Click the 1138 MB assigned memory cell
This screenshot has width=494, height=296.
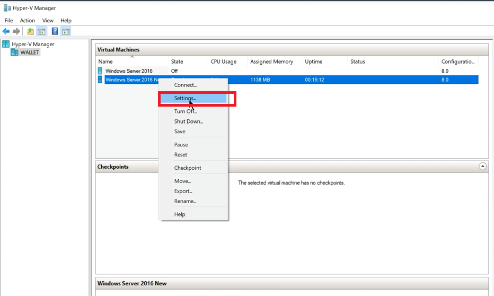[260, 80]
